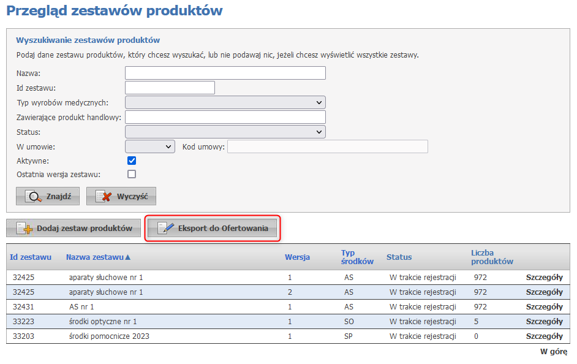Image resolution: width=577 pixels, height=364 pixels.
Task: Uncheck the Aktywne checkbox
Action: point(131,161)
